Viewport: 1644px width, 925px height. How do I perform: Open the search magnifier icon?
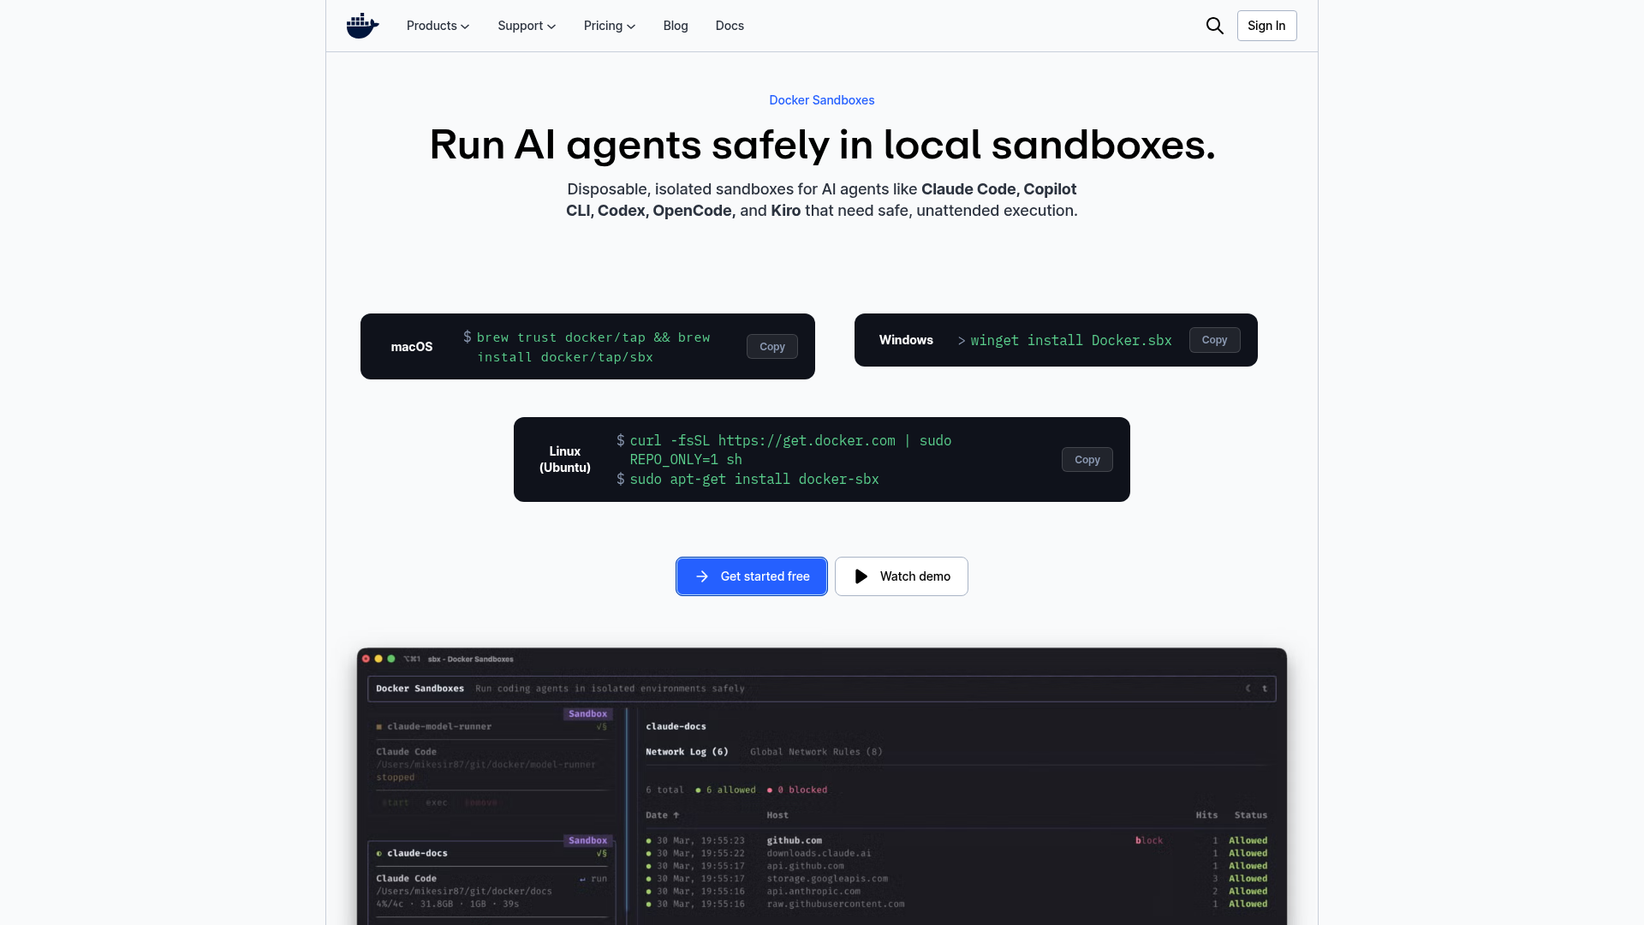tap(1214, 26)
